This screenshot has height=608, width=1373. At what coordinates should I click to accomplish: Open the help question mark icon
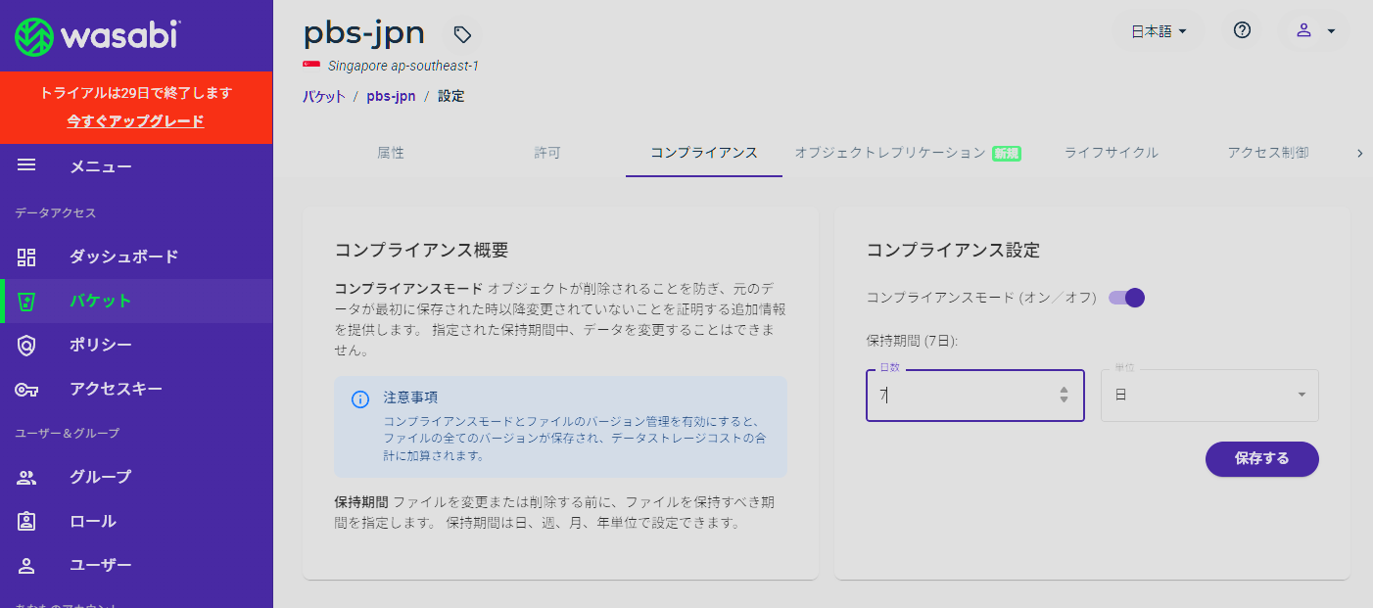[1242, 30]
